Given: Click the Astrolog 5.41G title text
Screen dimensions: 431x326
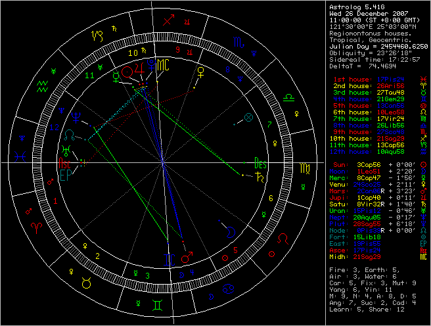Looking at the screenshot, I should (351, 5).
